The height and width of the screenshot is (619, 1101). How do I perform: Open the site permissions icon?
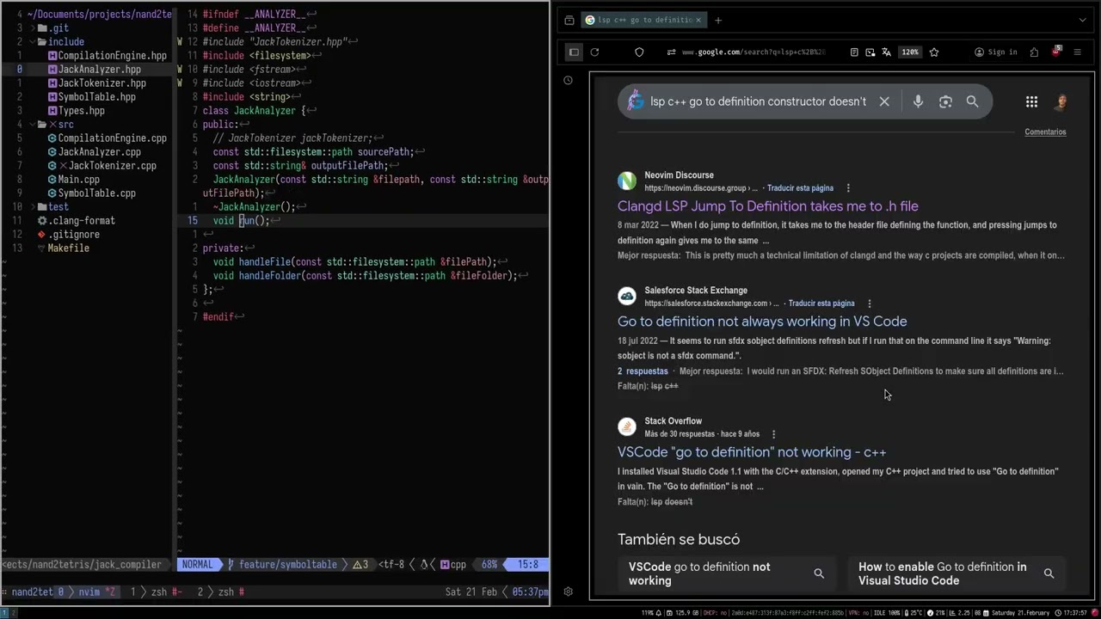(x=671, y=52)
